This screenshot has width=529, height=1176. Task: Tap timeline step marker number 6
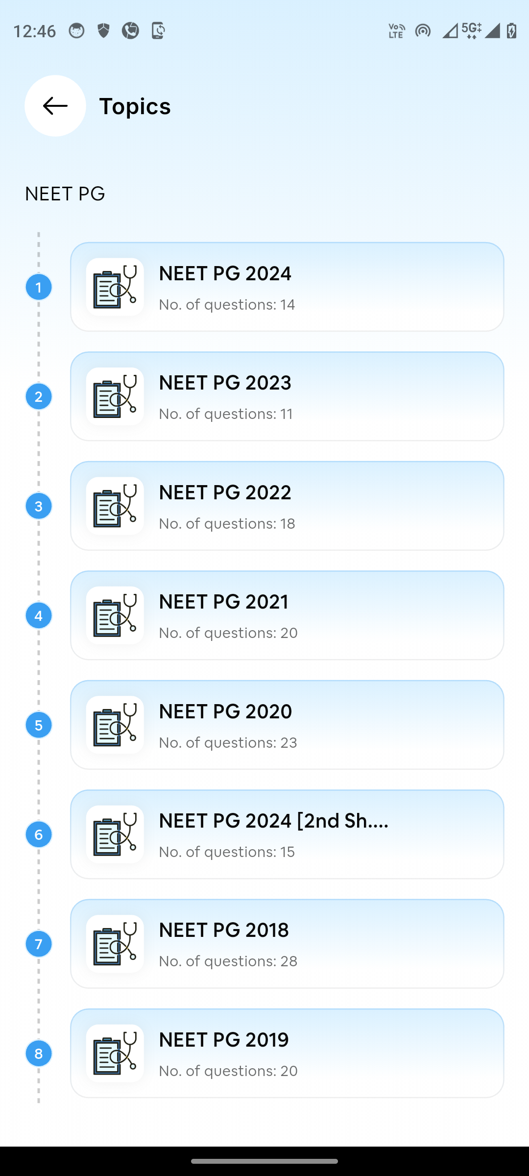tap(39, 834)
